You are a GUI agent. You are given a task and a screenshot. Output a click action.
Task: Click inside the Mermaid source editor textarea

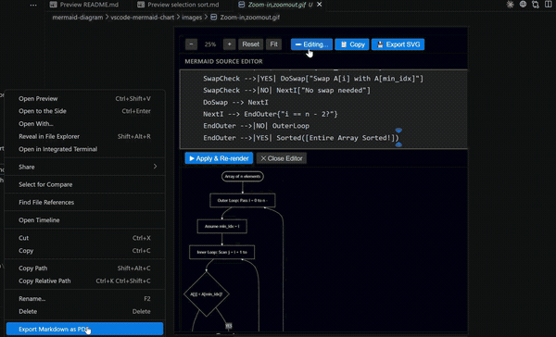click(323, 109)
